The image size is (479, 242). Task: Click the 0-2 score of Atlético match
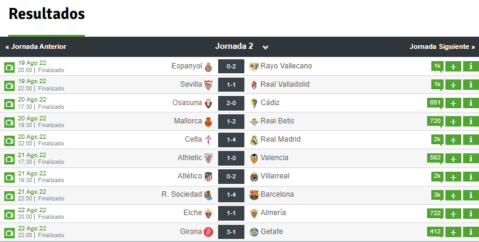click(231, 176)
